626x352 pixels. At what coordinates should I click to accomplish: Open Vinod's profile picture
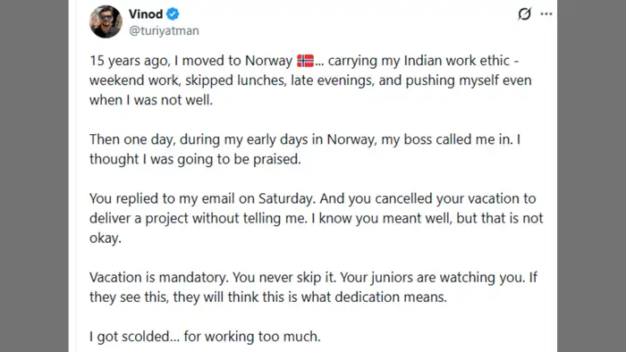point(106,21)
